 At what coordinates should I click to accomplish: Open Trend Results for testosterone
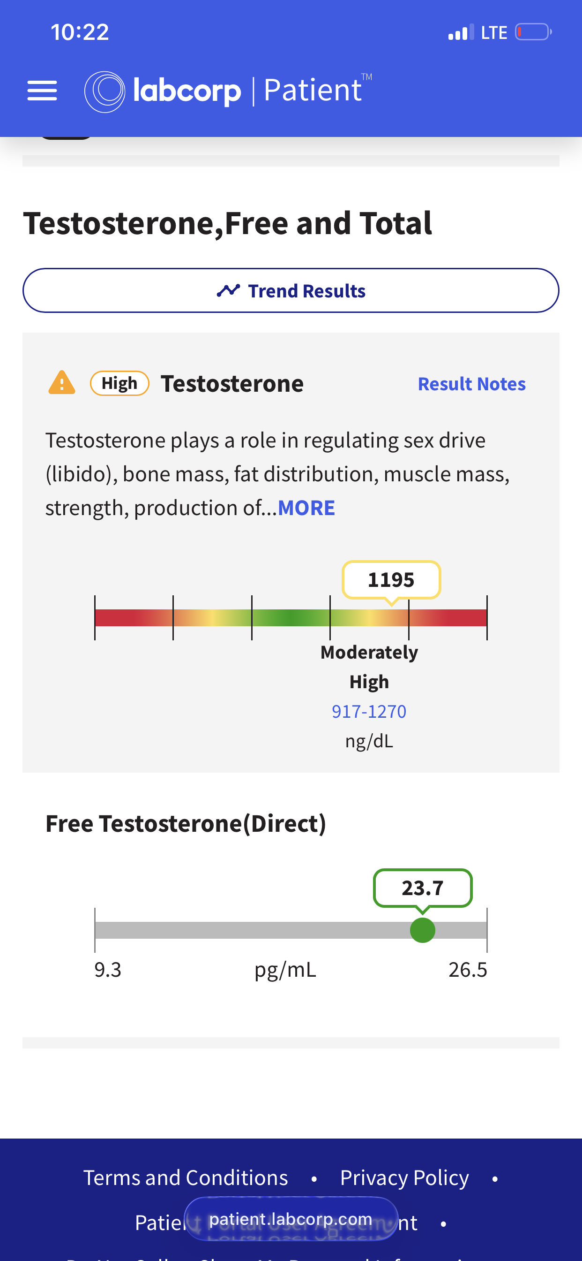pyautogui.click(x=291, y=290)
